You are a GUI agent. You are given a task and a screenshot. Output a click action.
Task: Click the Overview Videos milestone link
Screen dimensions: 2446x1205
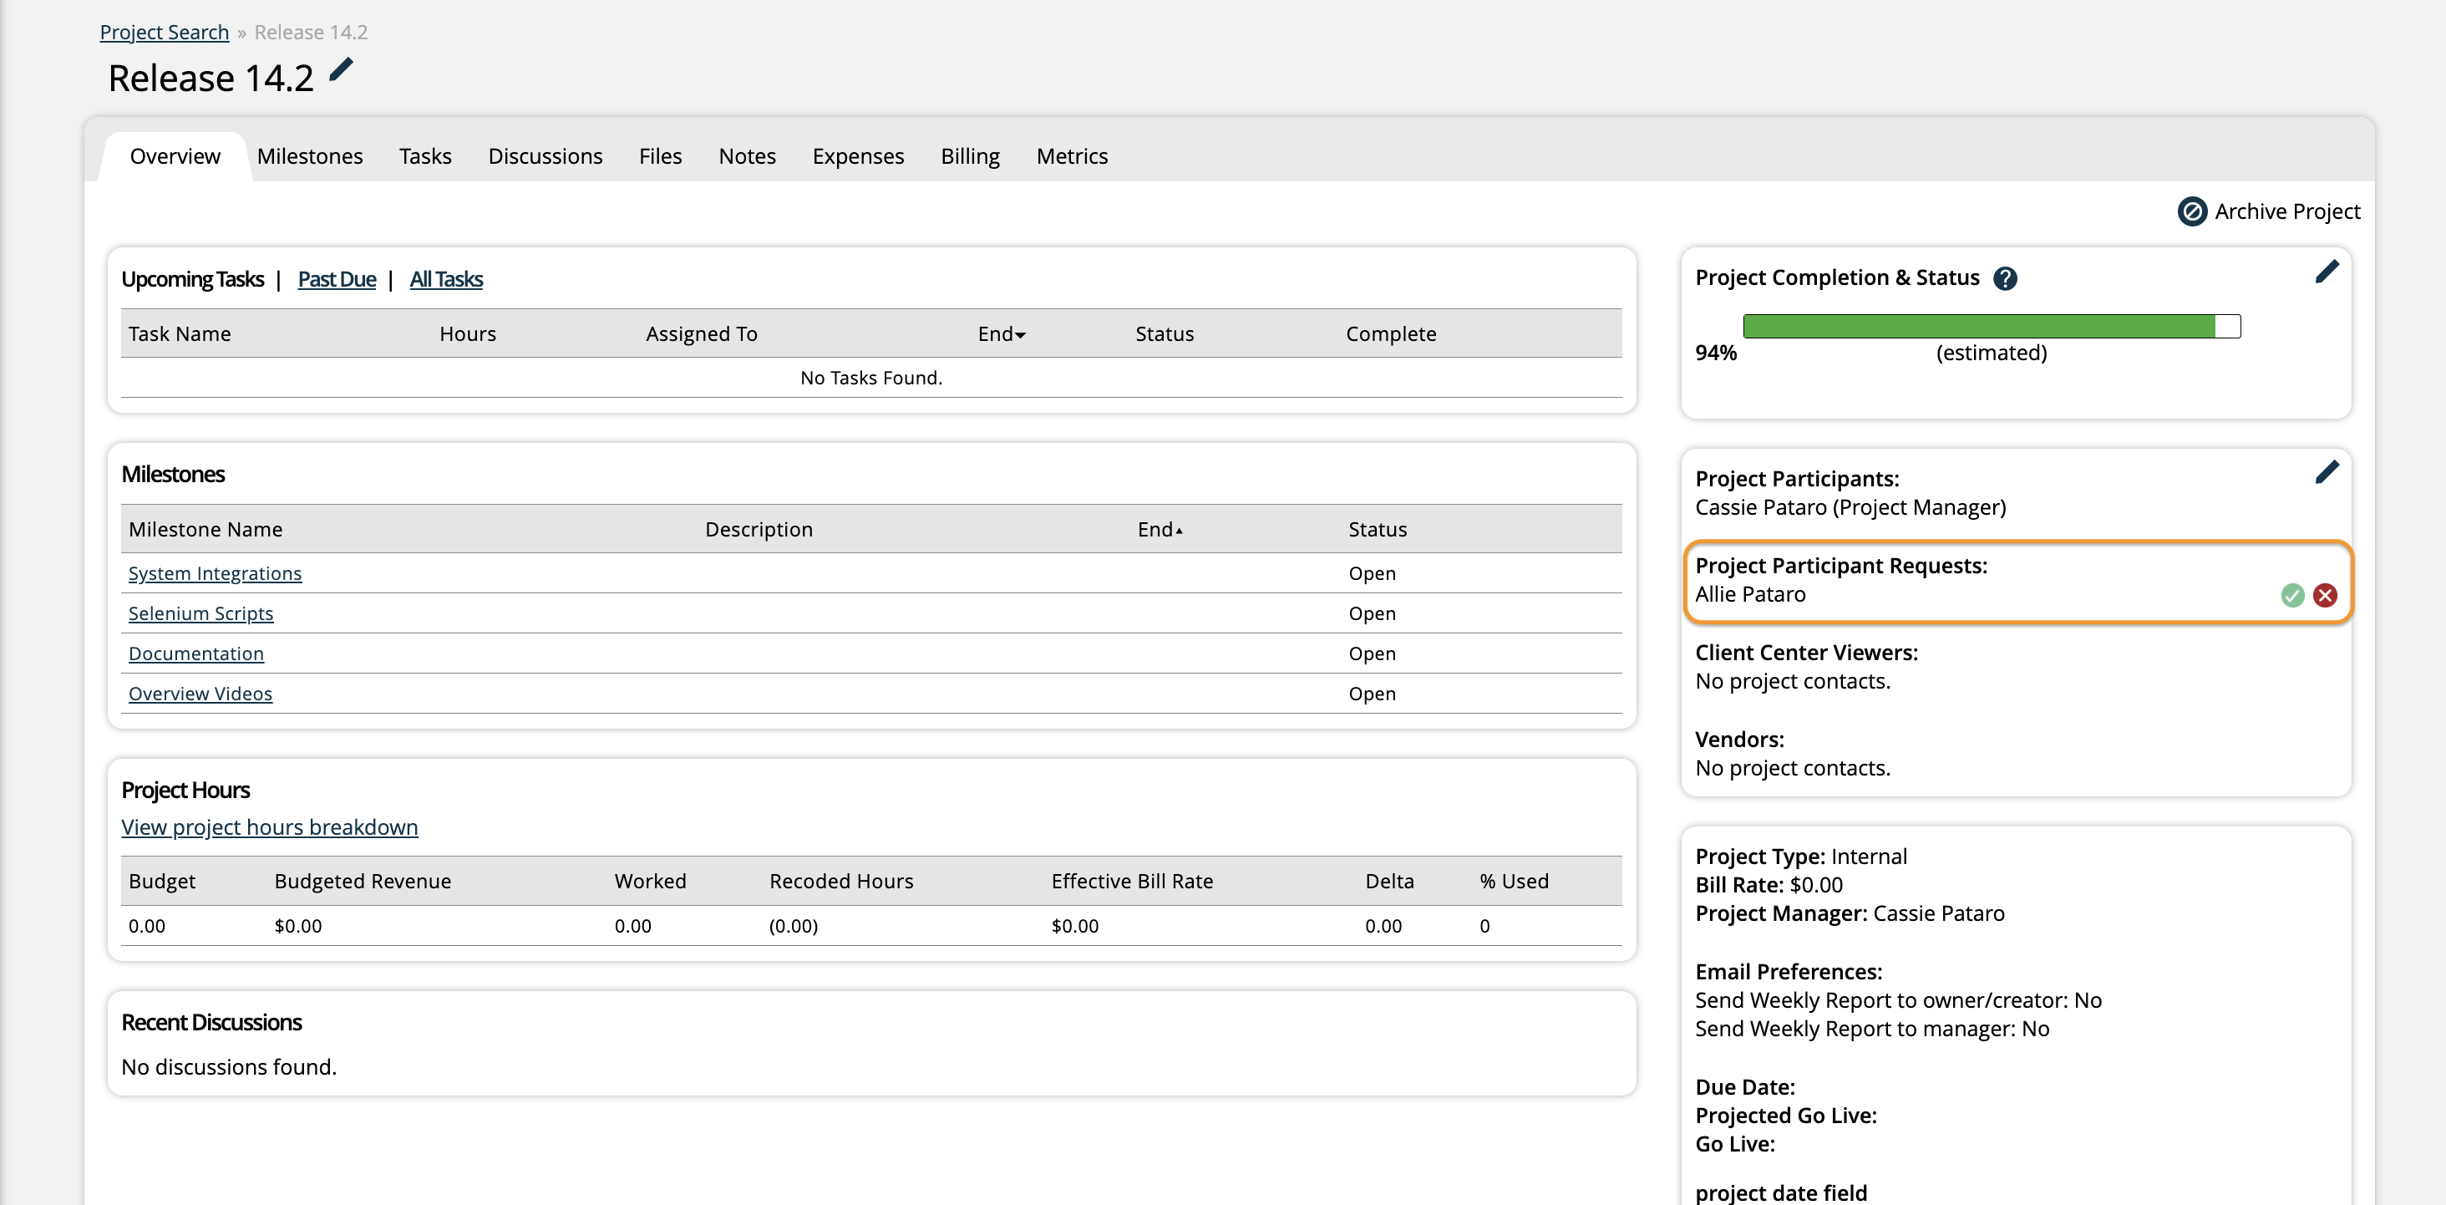pyautogui.click(x=201, y=693)
